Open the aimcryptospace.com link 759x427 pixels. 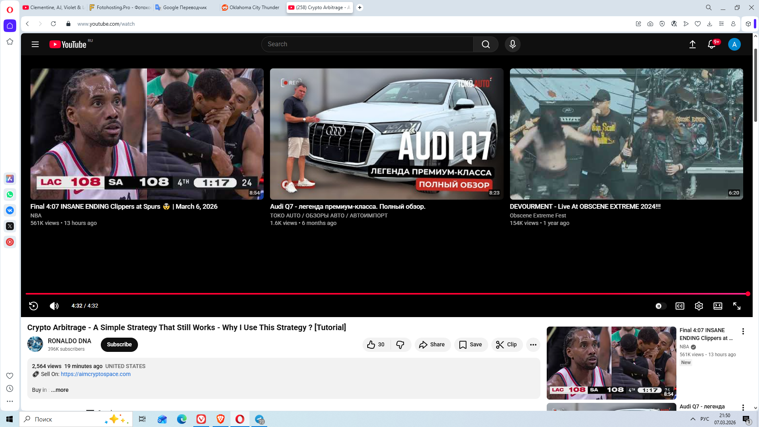click(x=96, y=374)
